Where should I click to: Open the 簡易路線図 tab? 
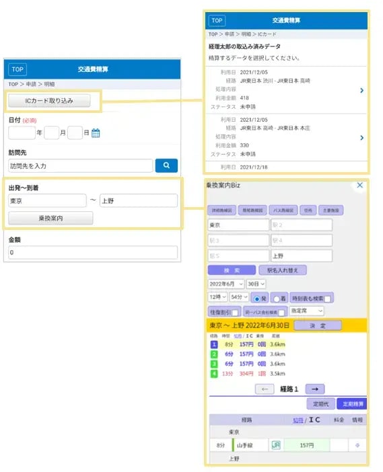click(x=252, y=210)
